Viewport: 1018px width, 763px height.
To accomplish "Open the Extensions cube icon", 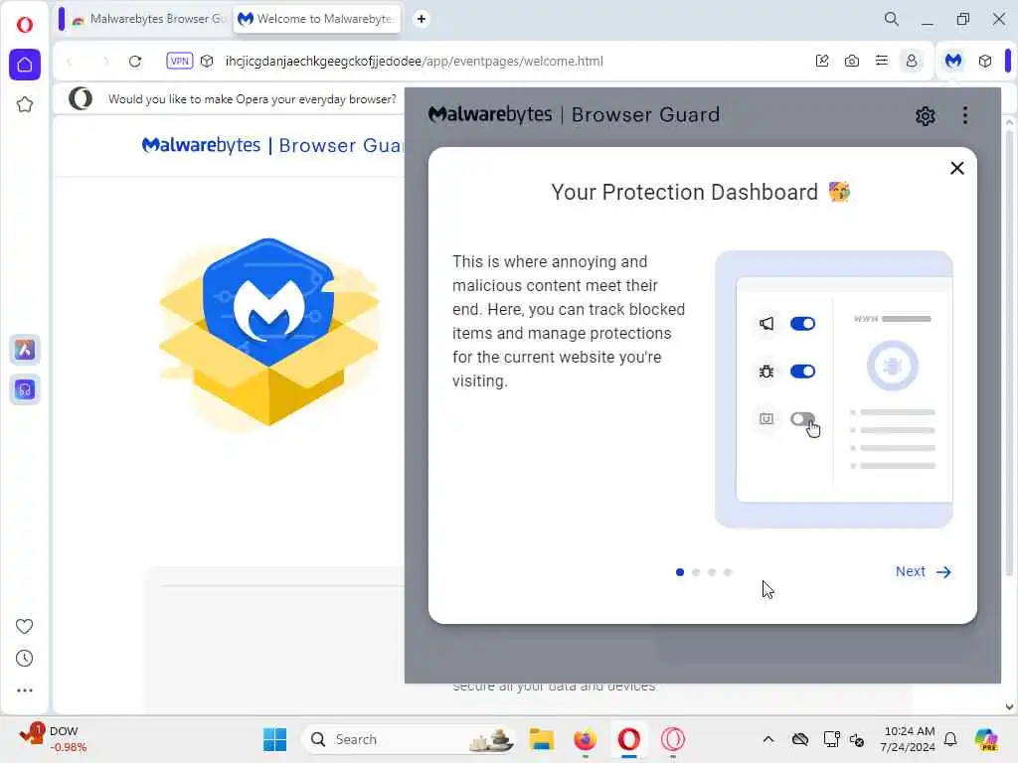I will tap(985, 61).
